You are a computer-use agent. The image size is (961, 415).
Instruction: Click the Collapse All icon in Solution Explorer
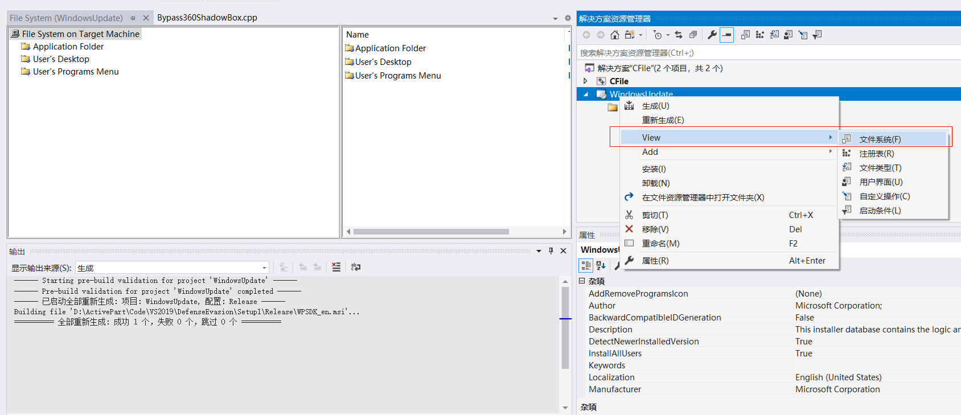click(693, 35)
